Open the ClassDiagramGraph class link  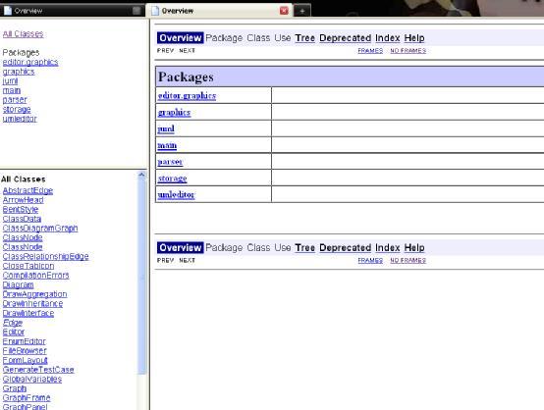(x=40, y=228)
